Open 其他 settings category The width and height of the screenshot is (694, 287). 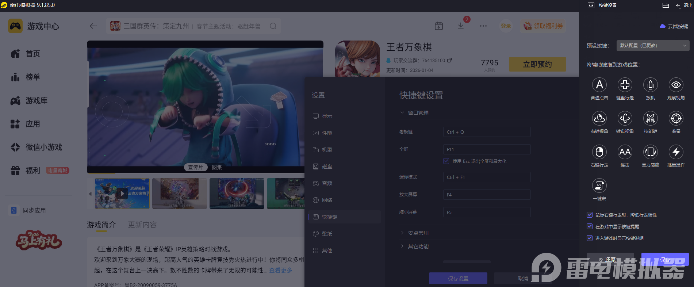(x=345, y=250)
